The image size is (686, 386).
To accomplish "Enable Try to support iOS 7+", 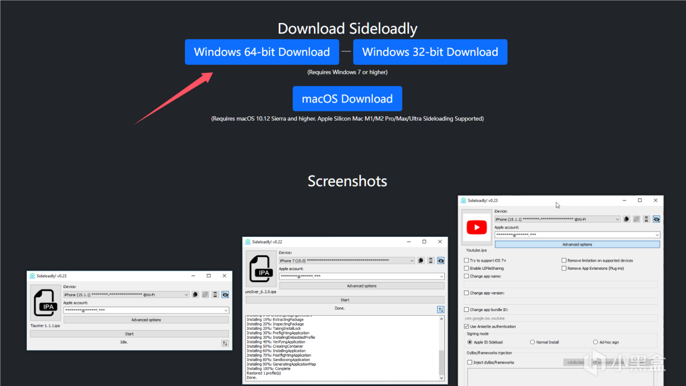I will pos(466,261).
